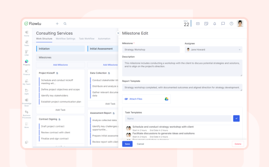Open the help question mark icon
The width and height of the screenshot is (269, 167).
pos(231,24)
